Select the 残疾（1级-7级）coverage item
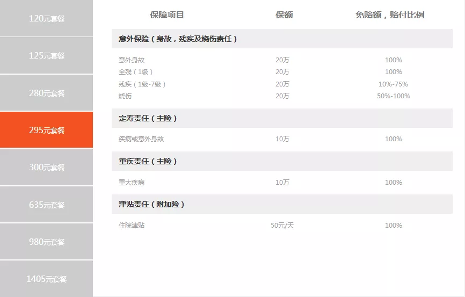This screenshot has height=297, width=465. pos(142,84)
